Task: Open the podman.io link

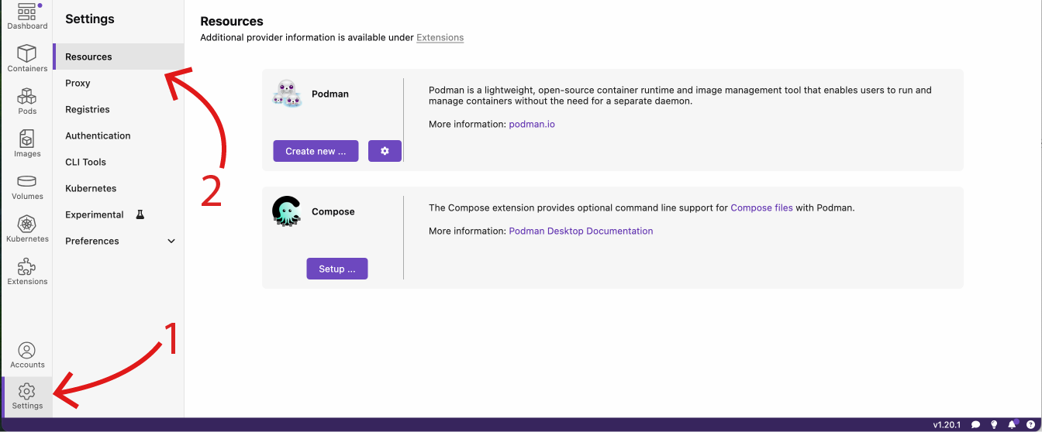Action: pyautogui.click(x=532, y=124)
